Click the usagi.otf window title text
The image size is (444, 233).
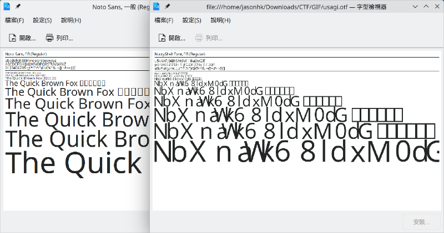click(296, 7)
